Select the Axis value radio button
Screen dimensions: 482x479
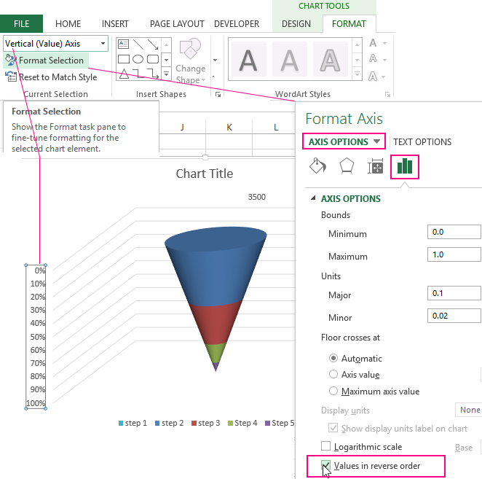click(x=333, y=374)
